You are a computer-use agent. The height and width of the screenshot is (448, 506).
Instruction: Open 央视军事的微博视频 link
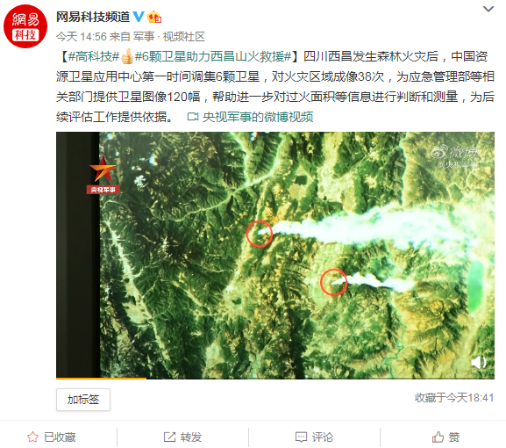point(258,117)
